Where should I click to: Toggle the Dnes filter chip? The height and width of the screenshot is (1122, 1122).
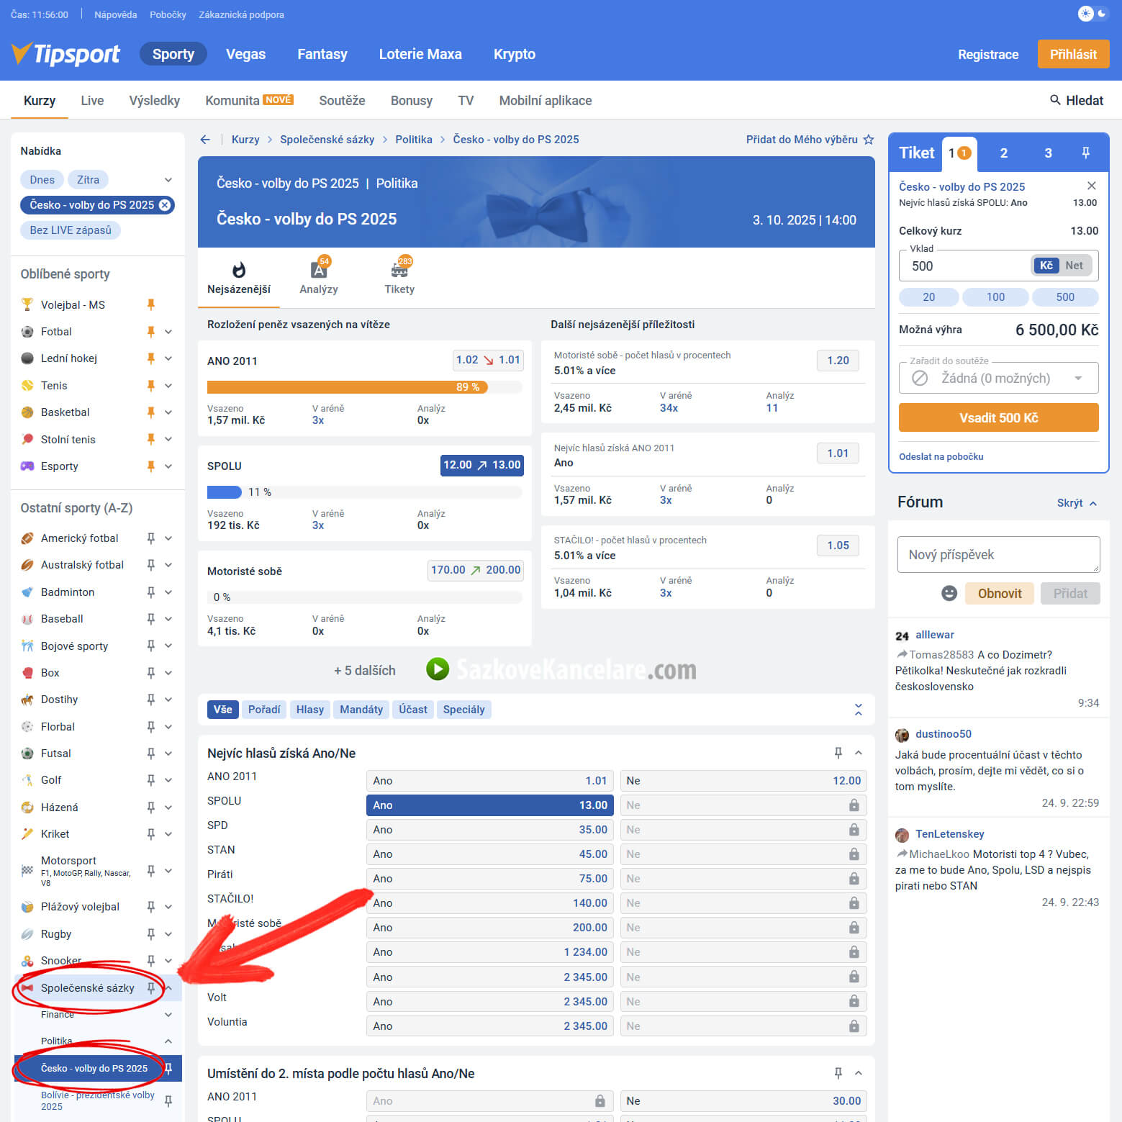pos(42,180)
